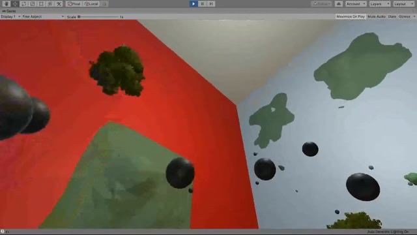
Task: Expand the Gizmos dropdown arrow
Action: [414, 16]
